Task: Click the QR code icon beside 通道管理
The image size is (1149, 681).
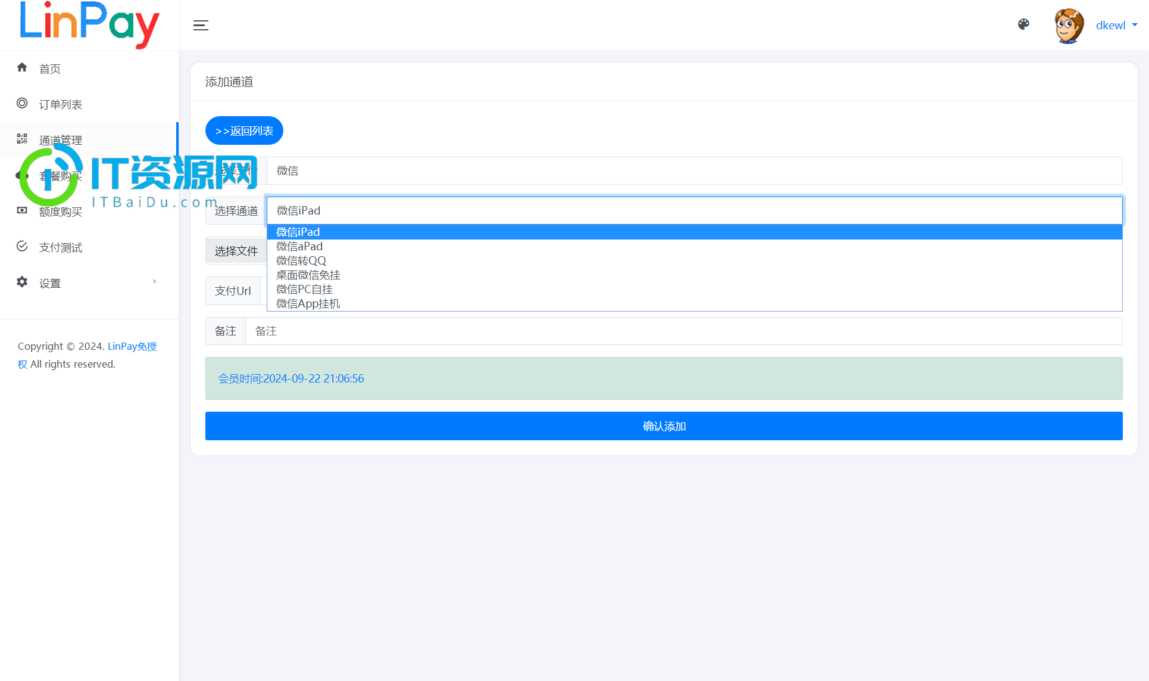Action: pyautogui.click(x=22, y=139)
